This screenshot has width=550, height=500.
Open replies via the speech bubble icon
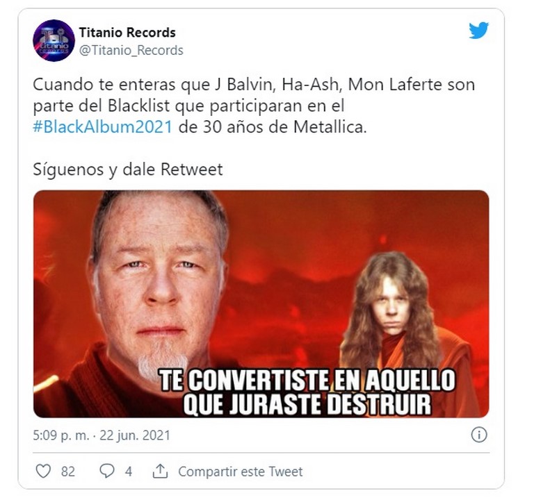(106, 471)
